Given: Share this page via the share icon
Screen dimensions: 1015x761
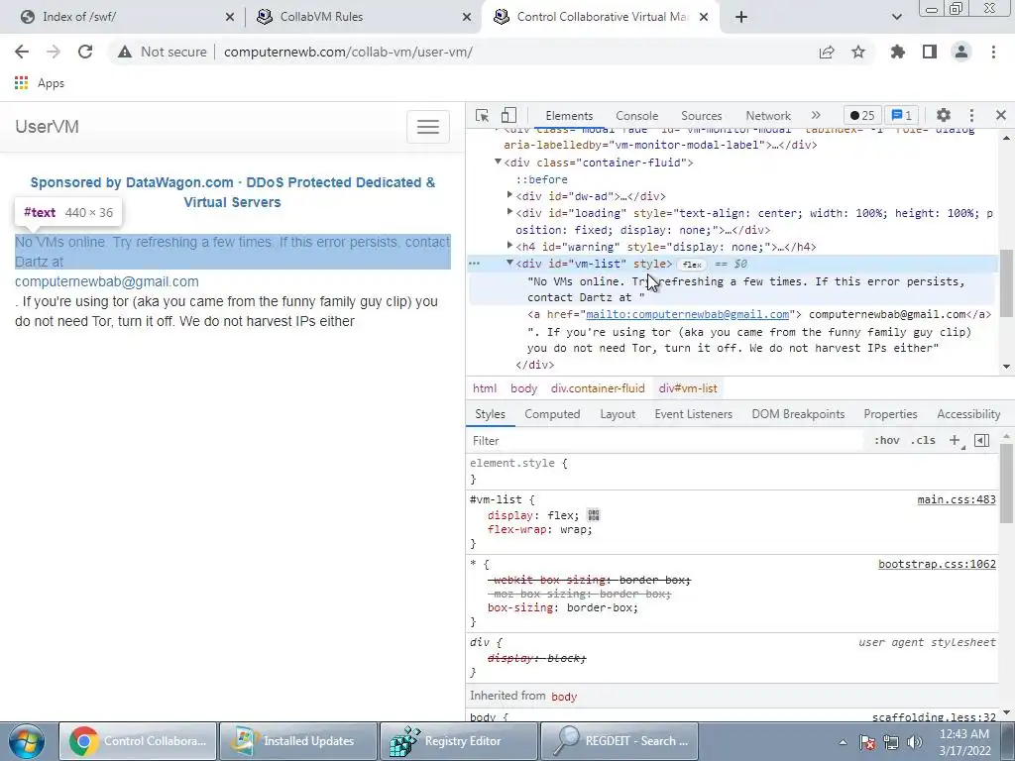Looking at the screenshot, I should [827, 52].
